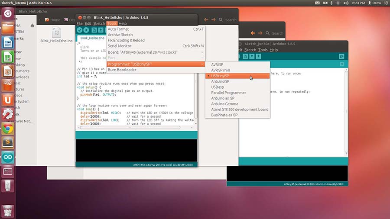390x219 pixels.
Task: Open Bluetooth indicator in top panel
Action: [331, 3]
